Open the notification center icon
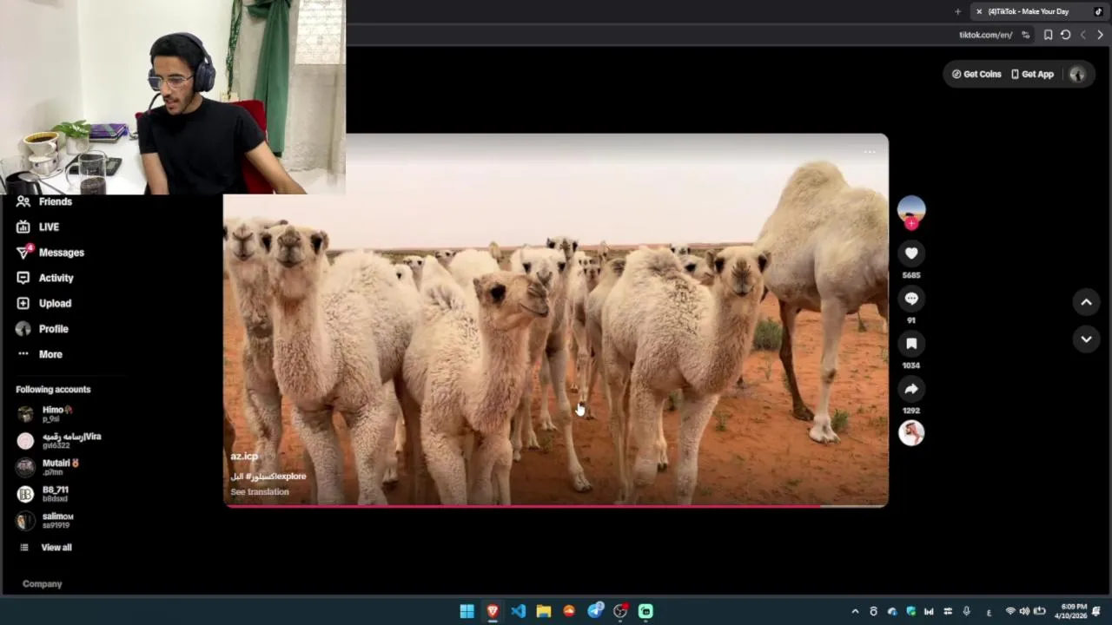This screenshot has width=1112, height=625. click(x=1097, y=611)
